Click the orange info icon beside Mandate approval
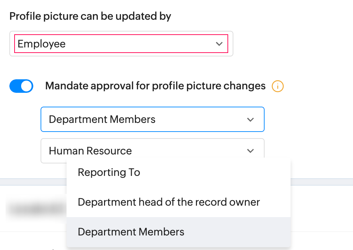The image size is (353, 250). tap(278, 86)
